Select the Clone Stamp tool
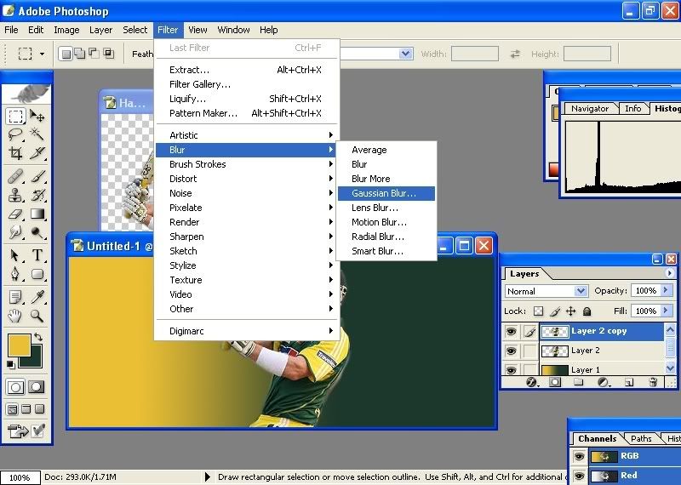The image size is (681, 485). coord(16,195)
